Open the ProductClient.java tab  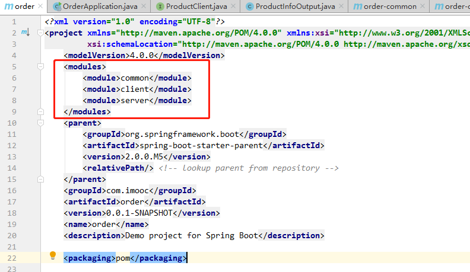[196, 7]
